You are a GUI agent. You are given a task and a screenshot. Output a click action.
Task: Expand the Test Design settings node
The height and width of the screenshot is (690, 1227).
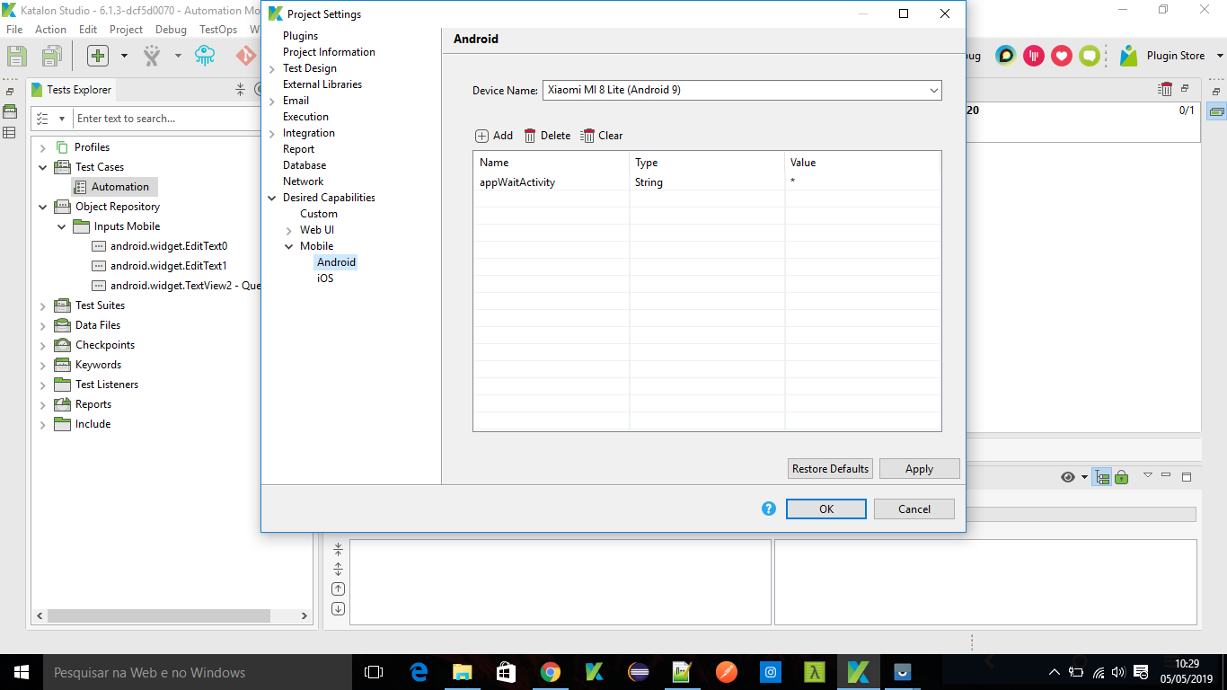(272, 69)
